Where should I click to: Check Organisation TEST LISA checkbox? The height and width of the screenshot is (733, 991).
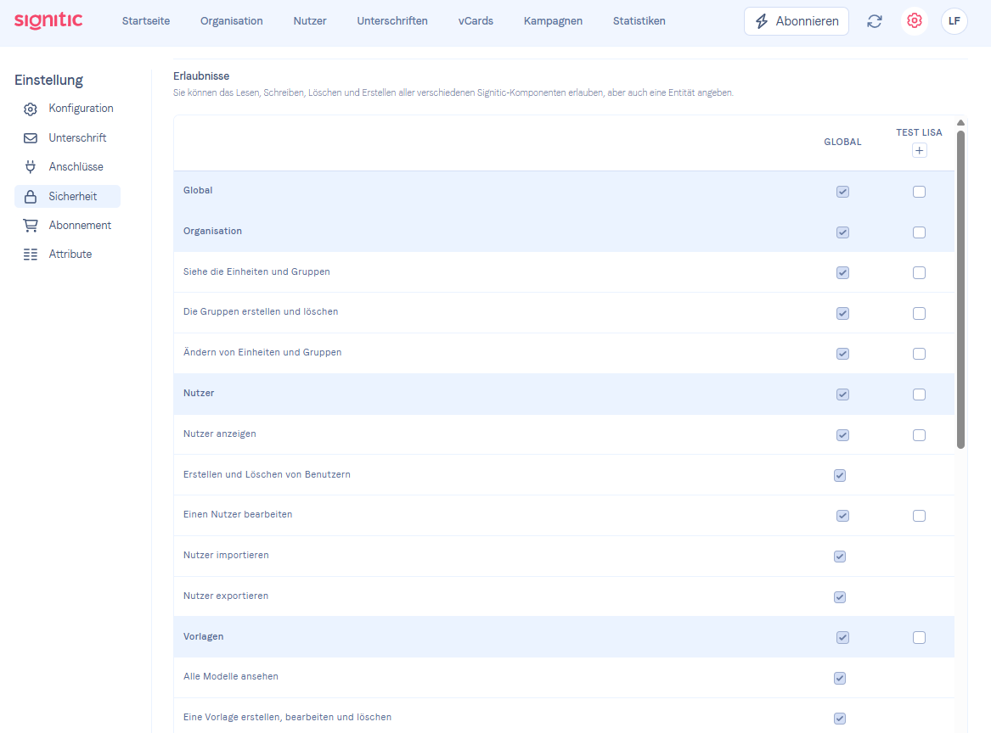click(919, 232)
